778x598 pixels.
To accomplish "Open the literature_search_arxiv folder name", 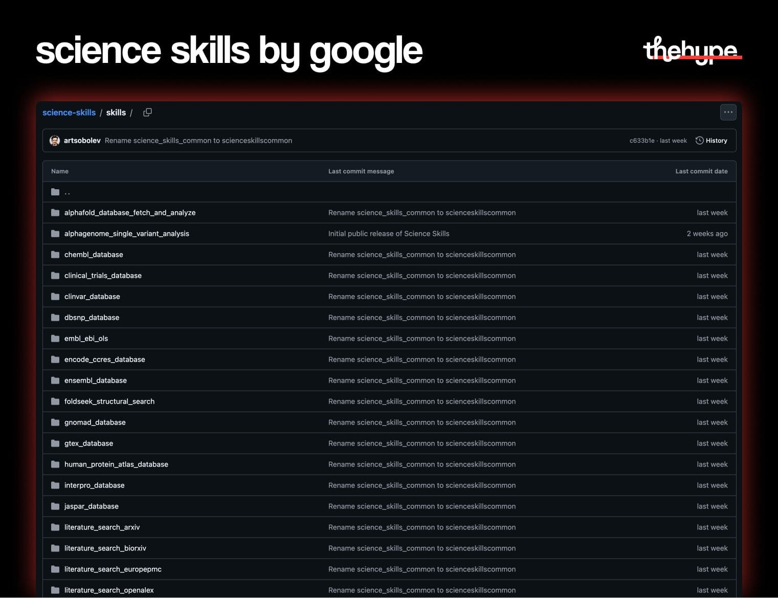I will [x=102, y=527].
